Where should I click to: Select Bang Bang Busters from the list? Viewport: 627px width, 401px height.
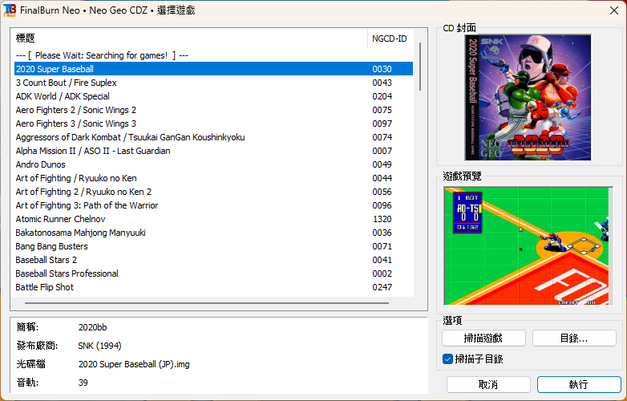pyautogui.click(x=213, y=246)
